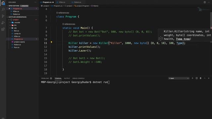Open editor more actions menu at top right
The width and height of the screenshot is (212, 119).
coord(209,2)
